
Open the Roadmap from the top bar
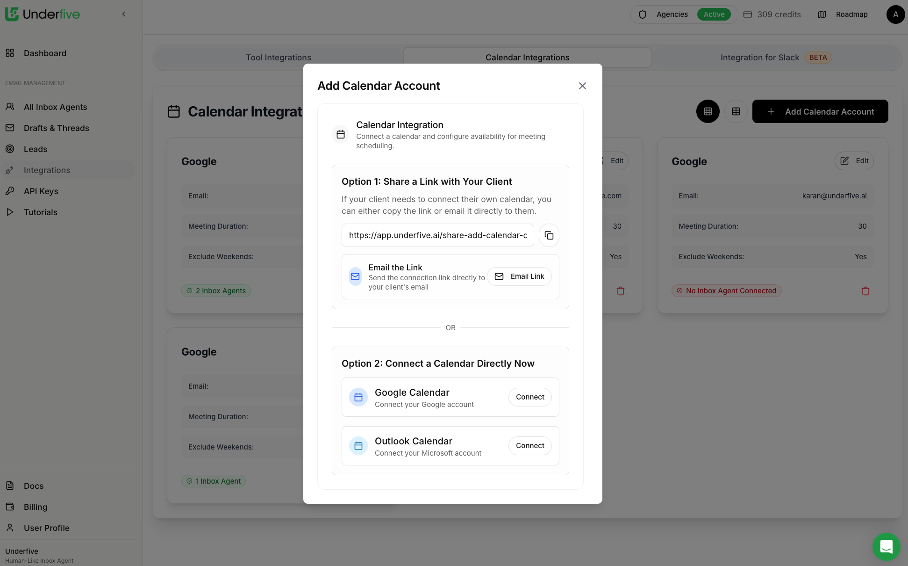tap(851, 14)
